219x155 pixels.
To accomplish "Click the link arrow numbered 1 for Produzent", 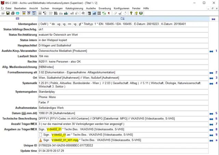I will pos(211,51).
